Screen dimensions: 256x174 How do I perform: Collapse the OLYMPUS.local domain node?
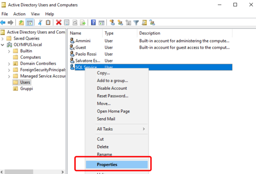[3, 45]
